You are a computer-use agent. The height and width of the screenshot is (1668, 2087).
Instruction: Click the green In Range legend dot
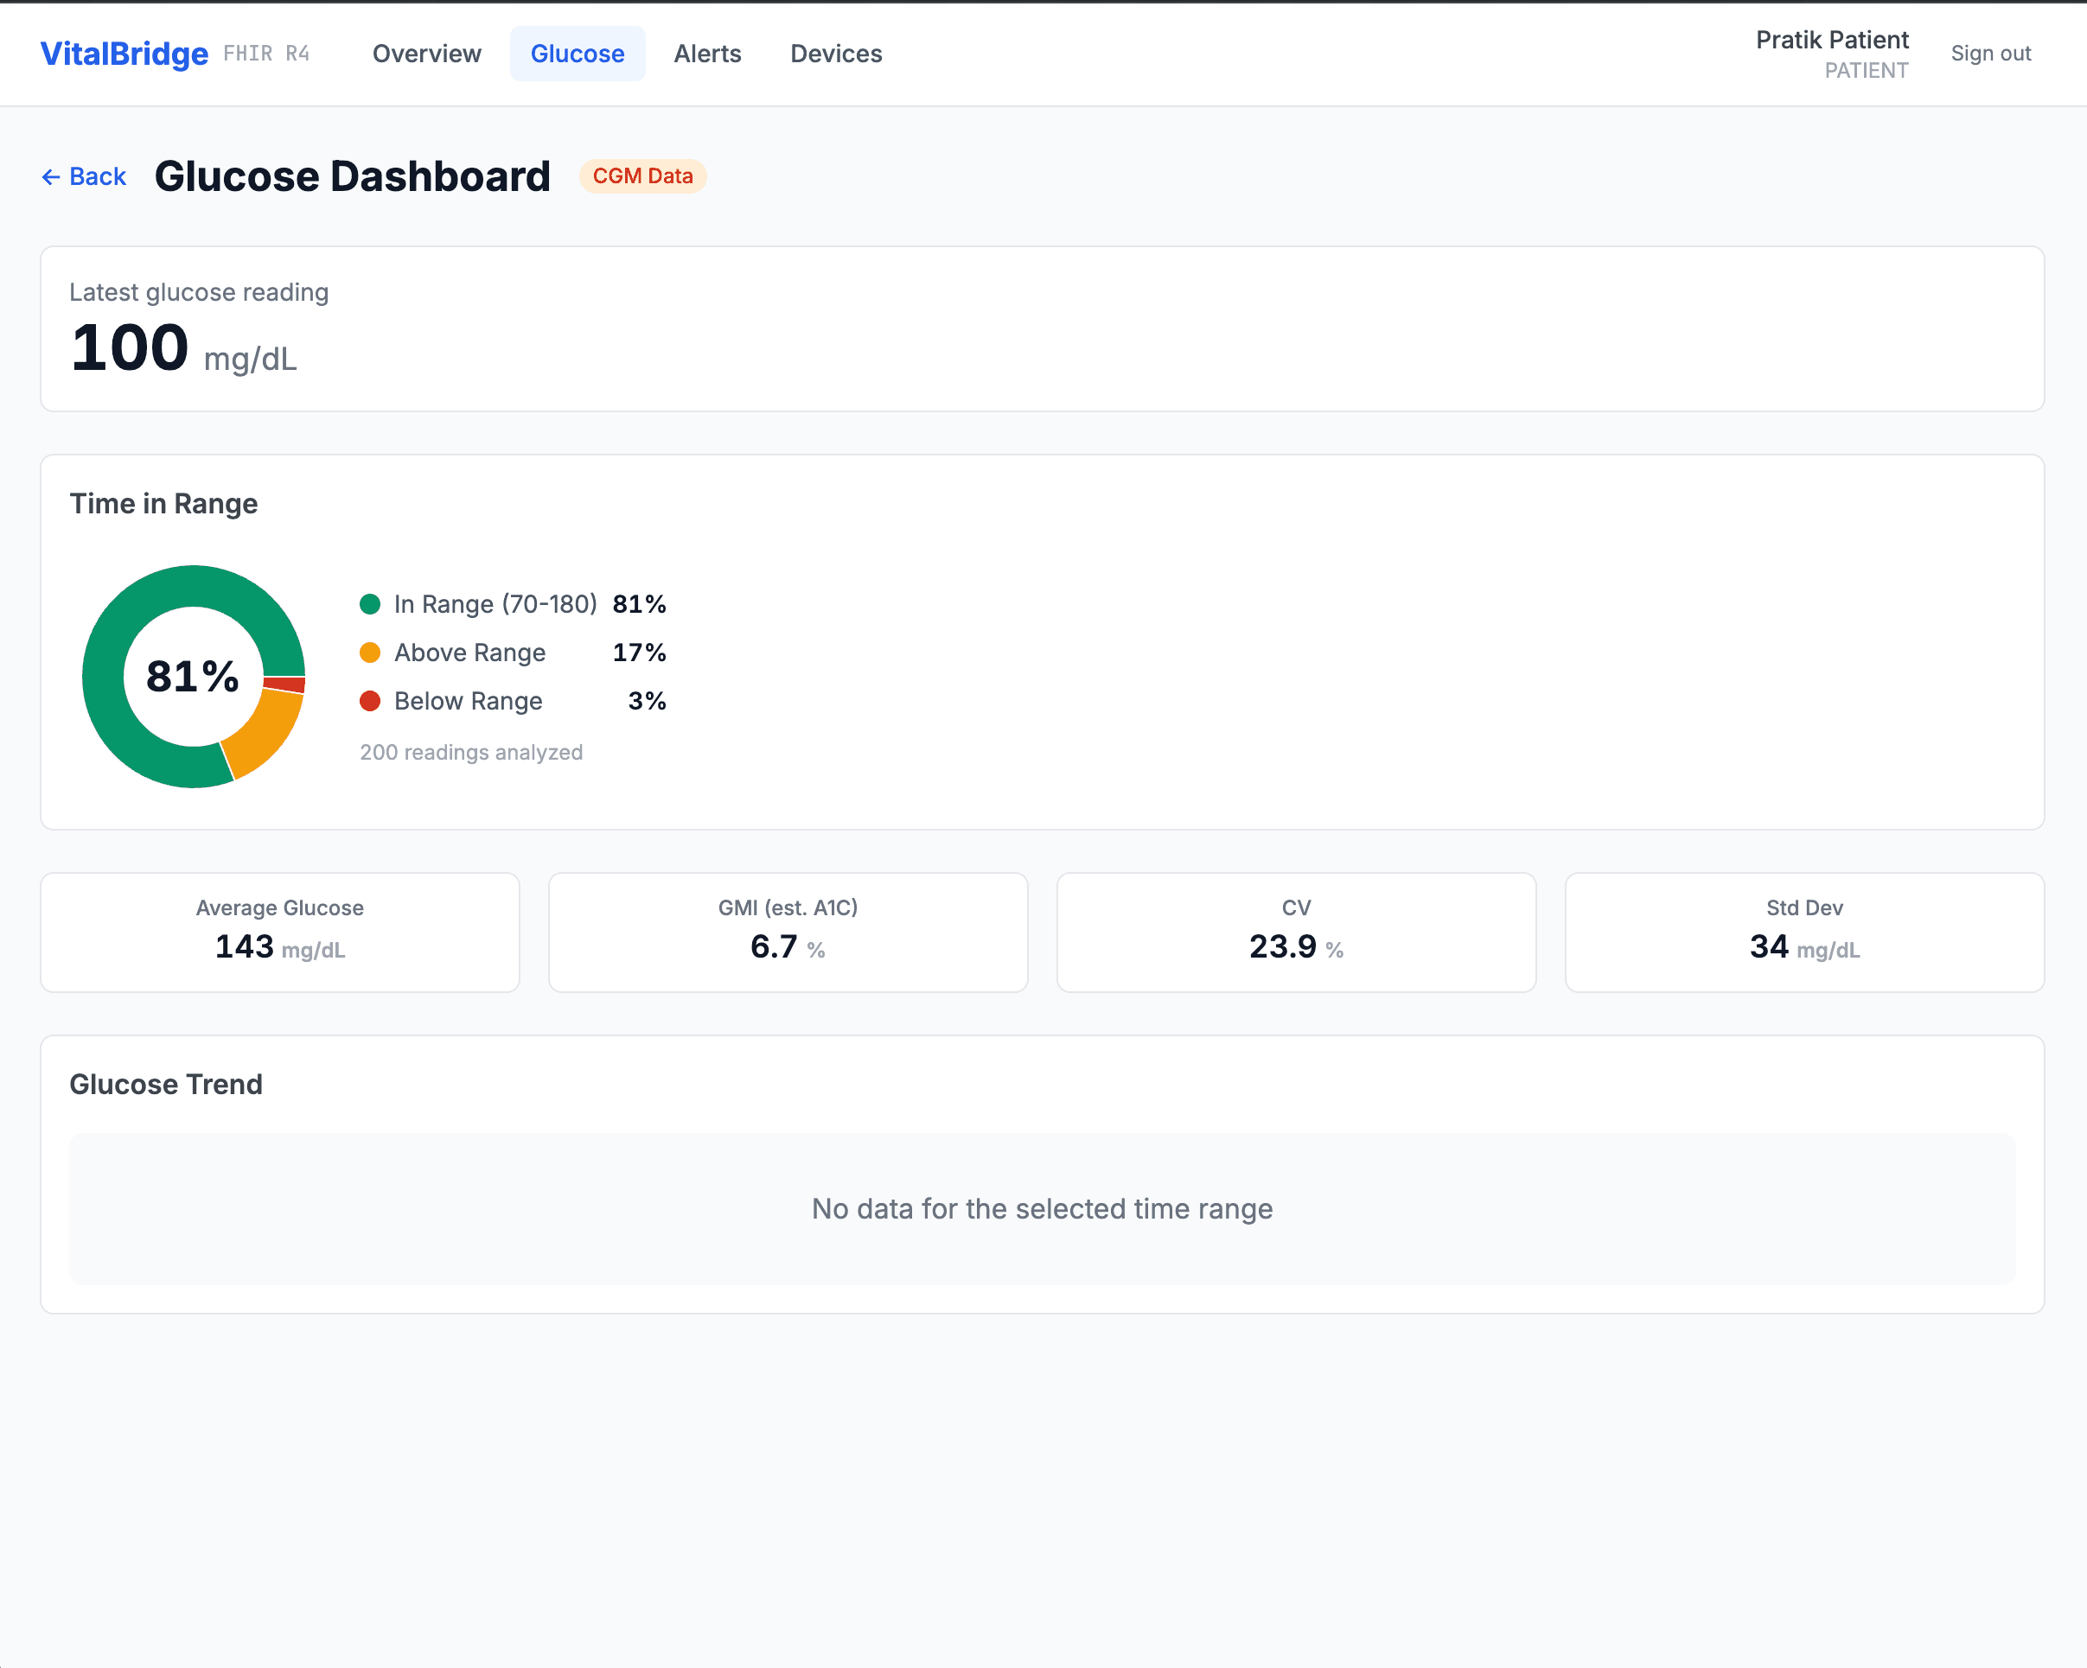click(370, 605)
